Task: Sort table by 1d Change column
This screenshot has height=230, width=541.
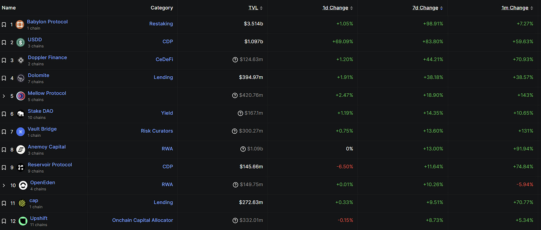Action: 338,8
